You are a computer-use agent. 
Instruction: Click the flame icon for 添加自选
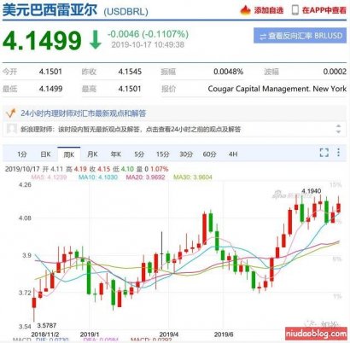[x=245, y=10]
